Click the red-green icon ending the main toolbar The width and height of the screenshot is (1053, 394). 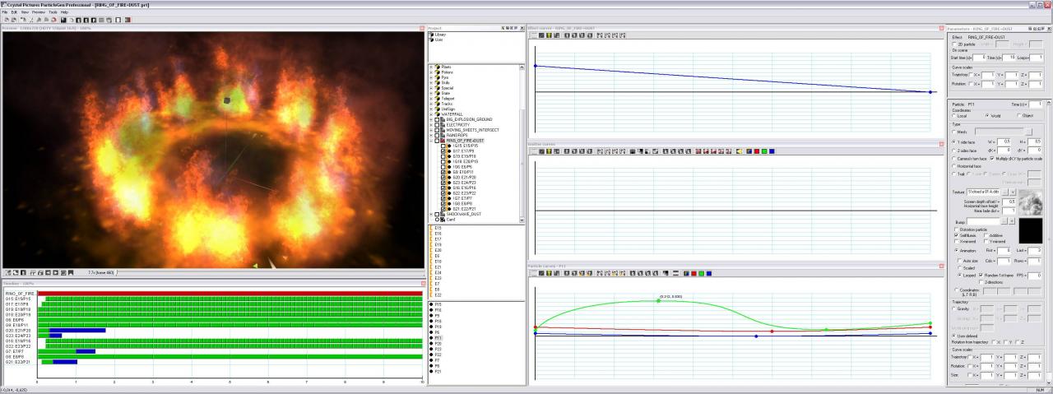click(x=128, y=20)
